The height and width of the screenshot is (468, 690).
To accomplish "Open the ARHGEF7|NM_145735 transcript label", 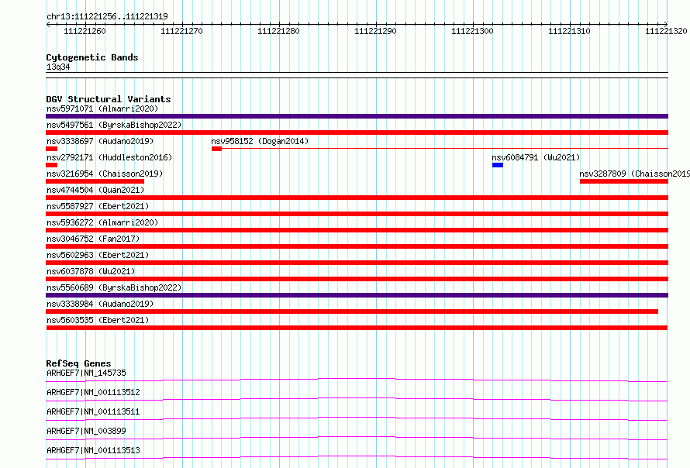I will [x=86, y=373].
